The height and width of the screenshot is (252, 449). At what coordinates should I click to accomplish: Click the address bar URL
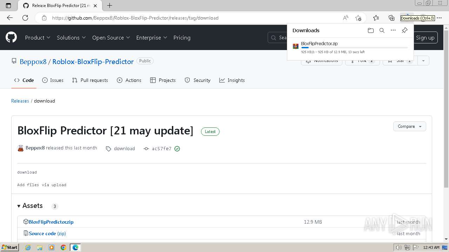click(x=135, y=18)
